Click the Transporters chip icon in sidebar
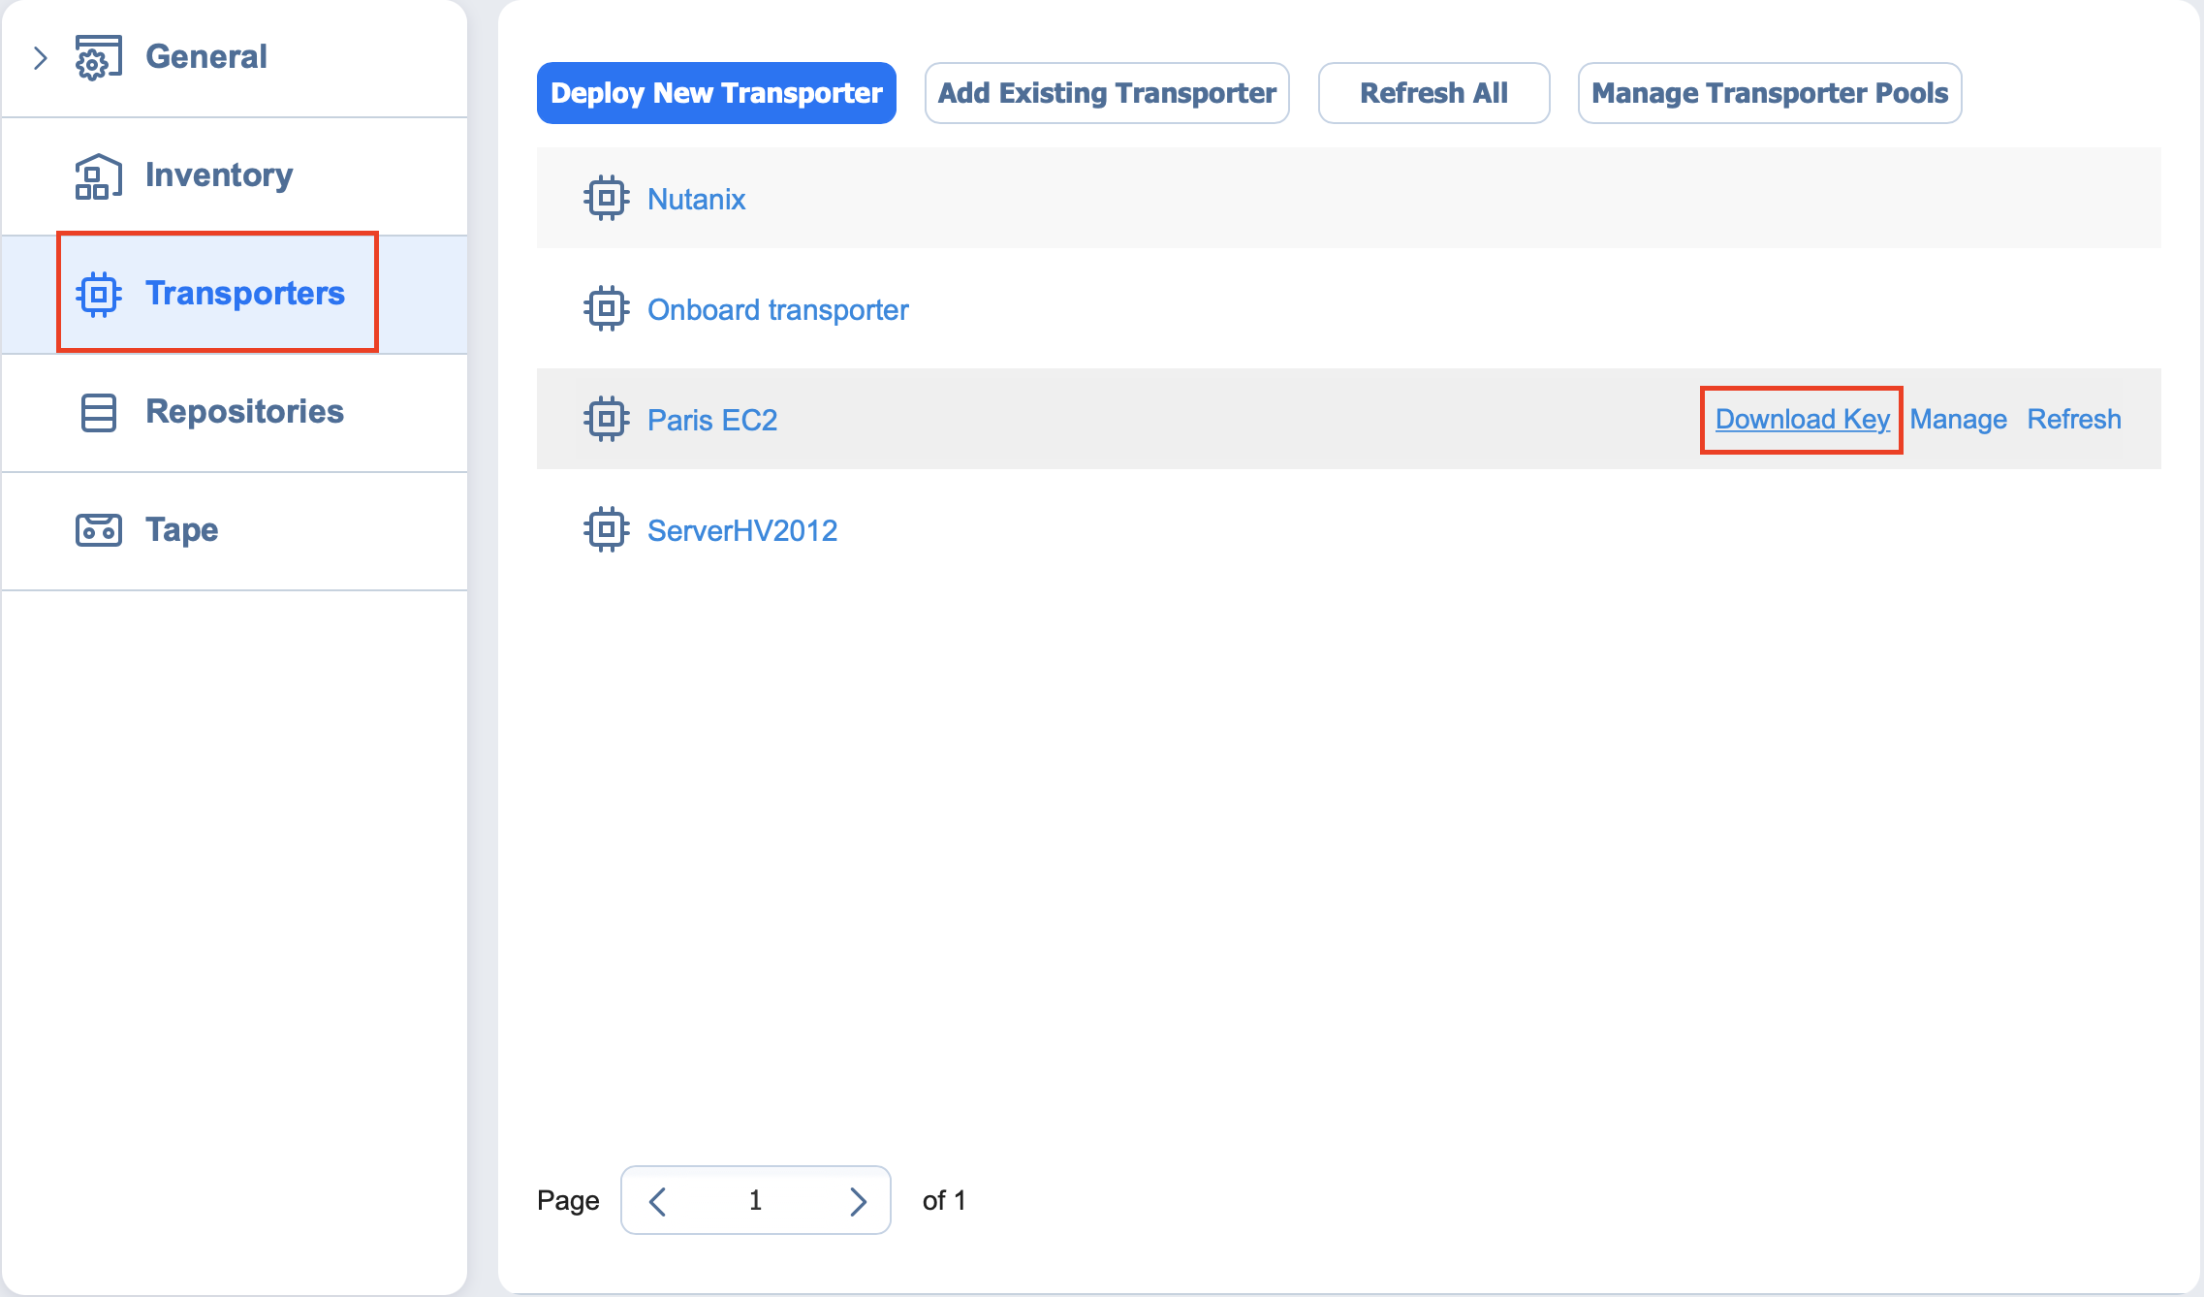Screen dimensions: 2204x1297 (98, 294)
